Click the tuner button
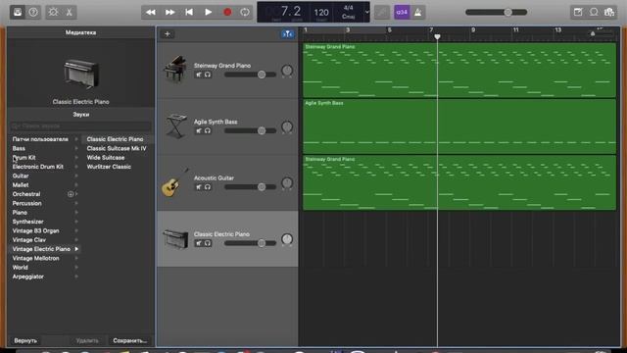 382,12
